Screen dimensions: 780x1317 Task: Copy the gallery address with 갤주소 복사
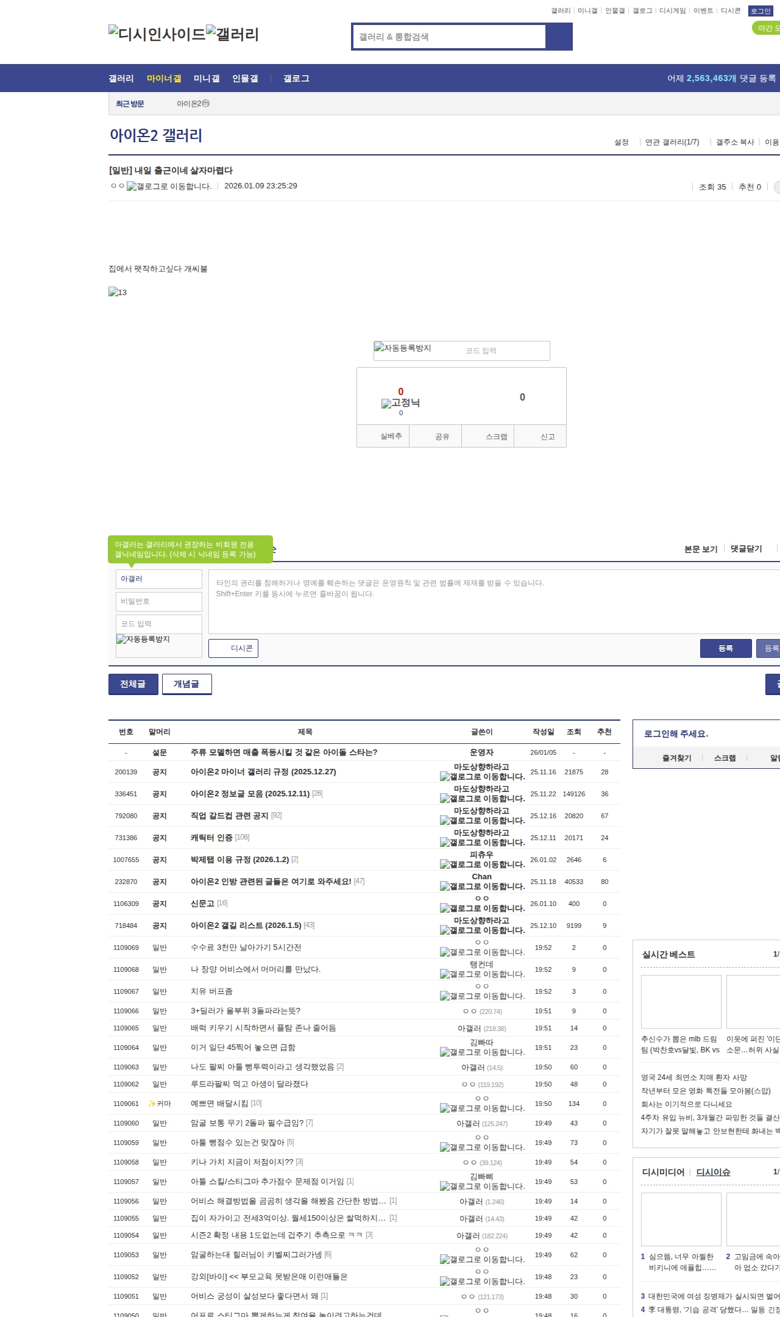735,142
